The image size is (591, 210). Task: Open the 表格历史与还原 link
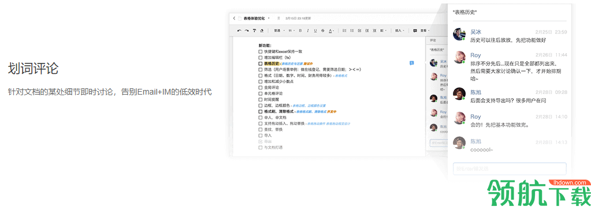click(292, 63)
